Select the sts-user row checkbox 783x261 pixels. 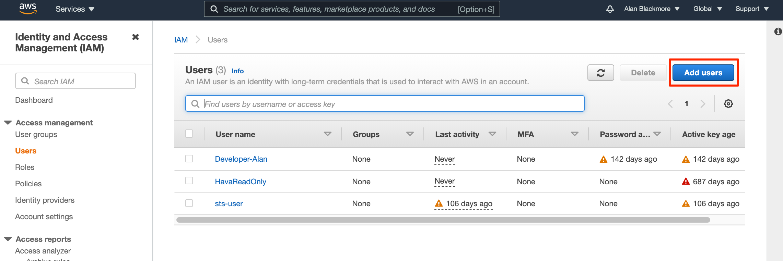[189, 203]
